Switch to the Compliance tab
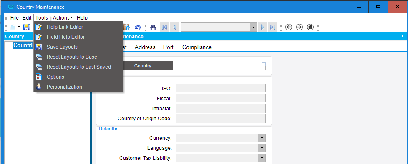Image resolution: width=408 pixels, height=164 pixels. (197, 47)
